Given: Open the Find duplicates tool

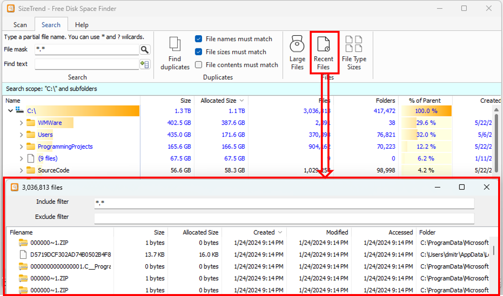Looking at the screenshot, I should coord(175,53).
